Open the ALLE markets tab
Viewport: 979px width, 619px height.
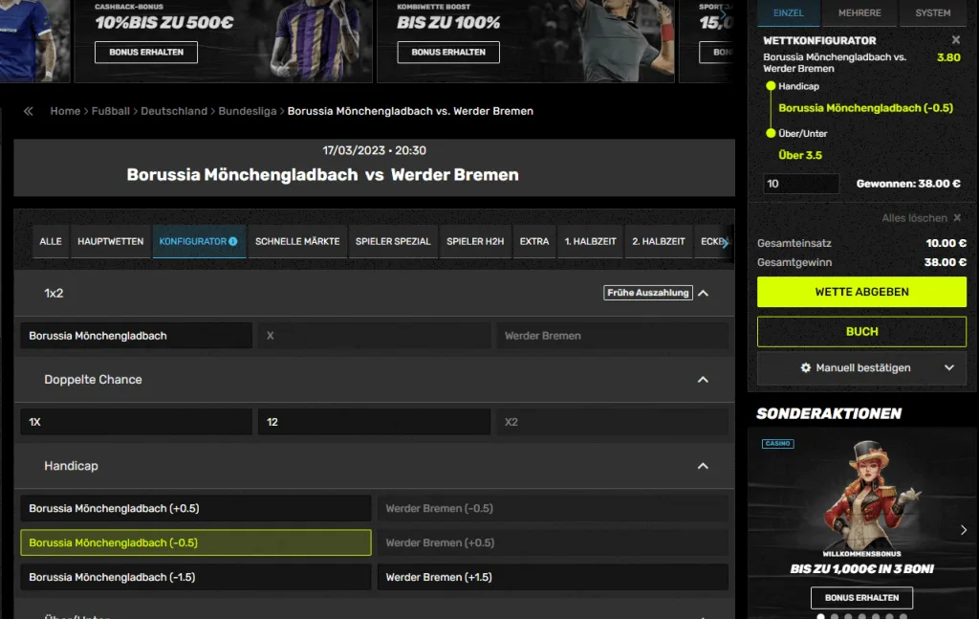click(x=51, y=242)
